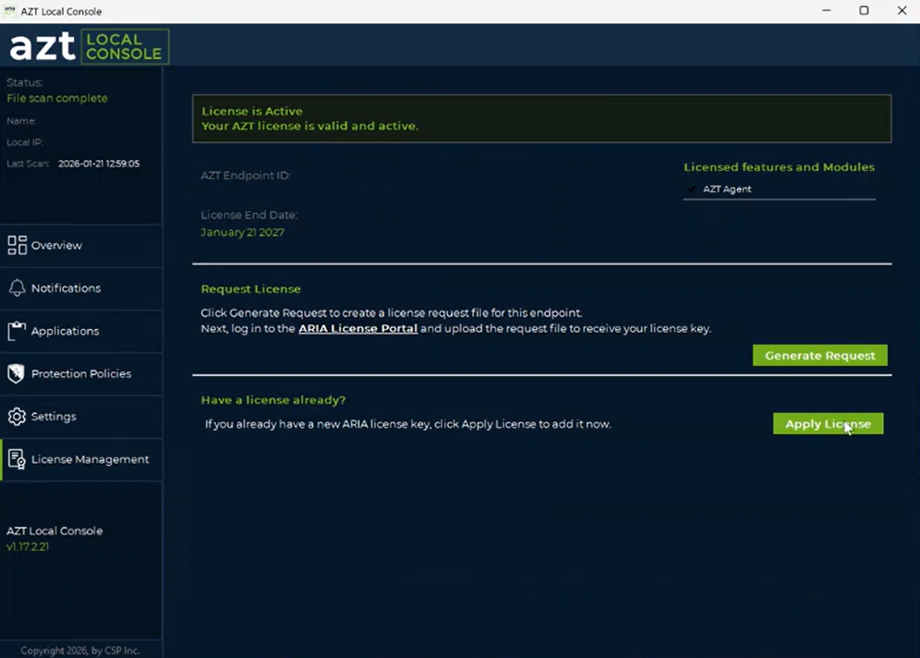Maximize the AZT Local Console window

pos(864,10)
